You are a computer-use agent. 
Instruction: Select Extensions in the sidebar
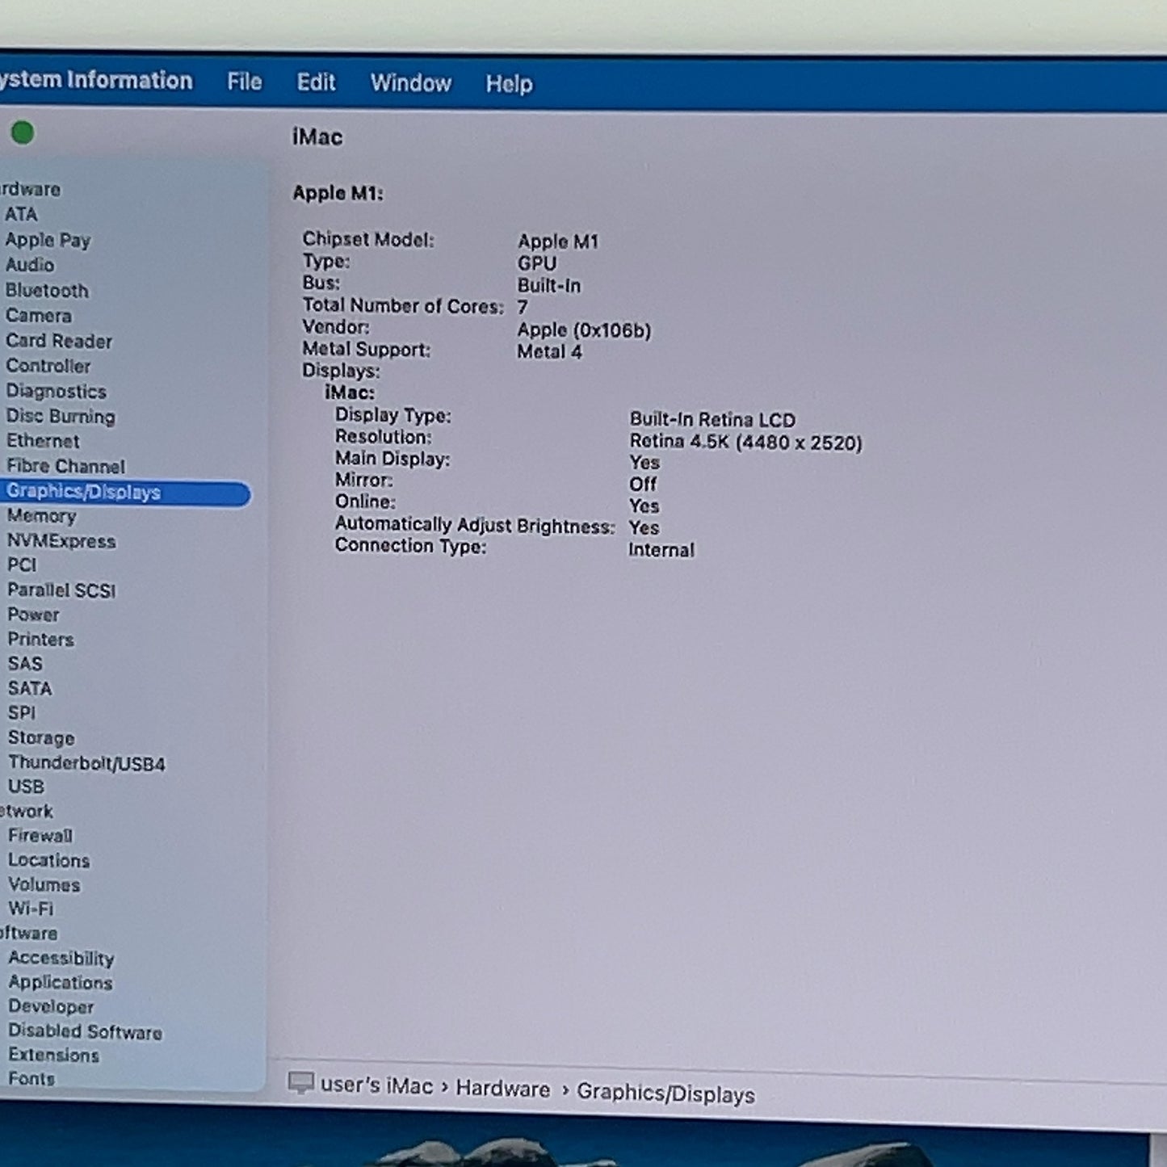[53, 1056]
